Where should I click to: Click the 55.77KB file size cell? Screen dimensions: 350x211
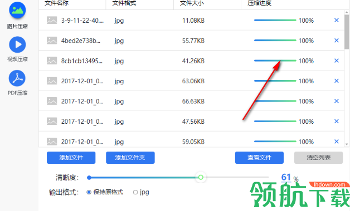pyautogui.click(x=193, y=41)
